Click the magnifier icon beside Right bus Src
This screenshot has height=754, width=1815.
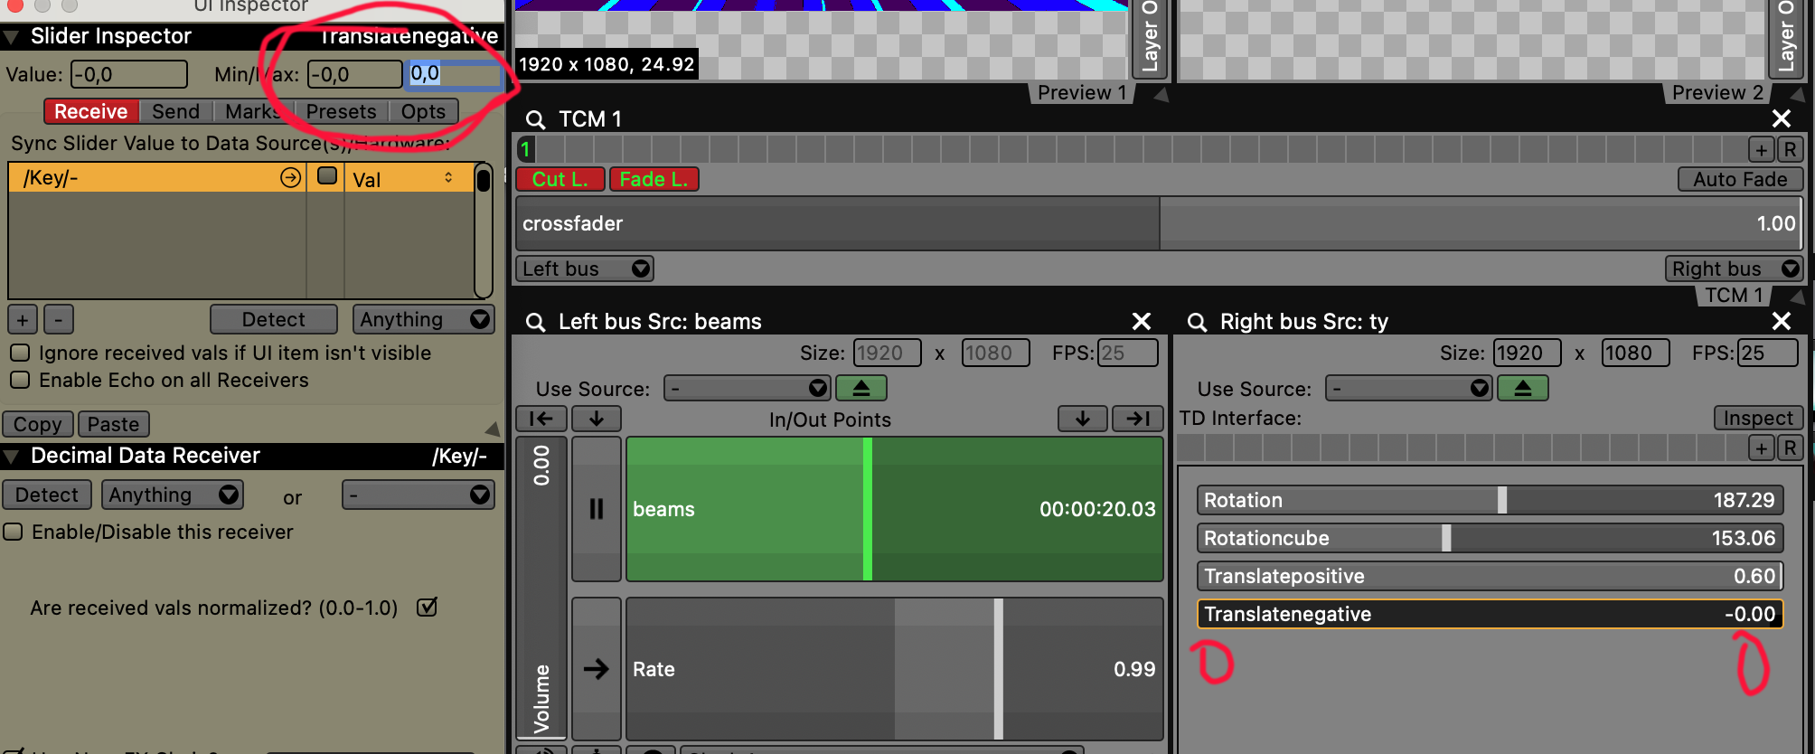pos(1197,322)
